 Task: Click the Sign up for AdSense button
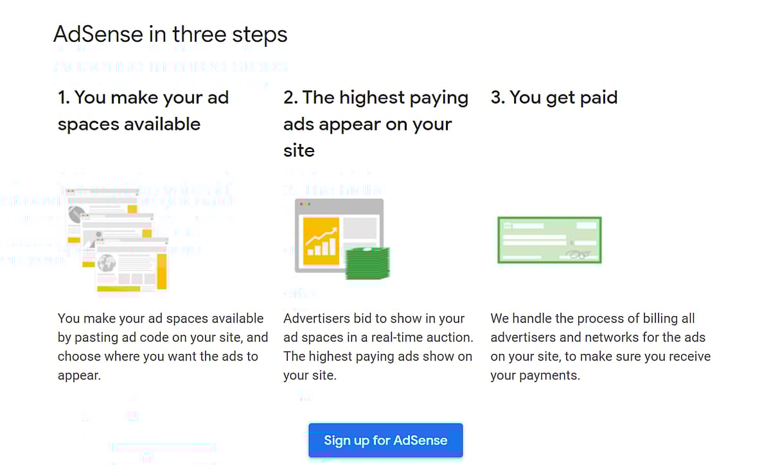(x=385, y=441)
